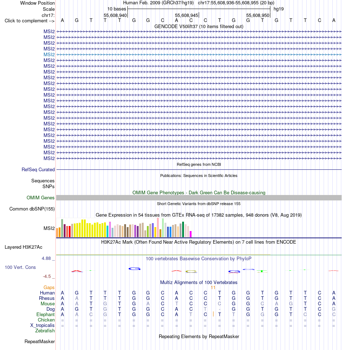Viewport: 342px width, 350px height.
Task: Click the 'Click to complement -->' label
Action: 30,21
